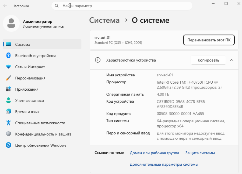Open the Защита системы link

[200, 153]
